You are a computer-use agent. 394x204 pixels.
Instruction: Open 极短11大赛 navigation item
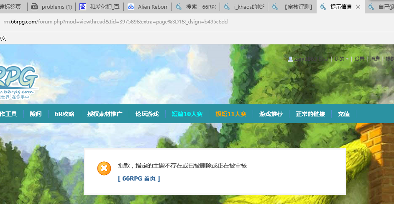[231, 114]
